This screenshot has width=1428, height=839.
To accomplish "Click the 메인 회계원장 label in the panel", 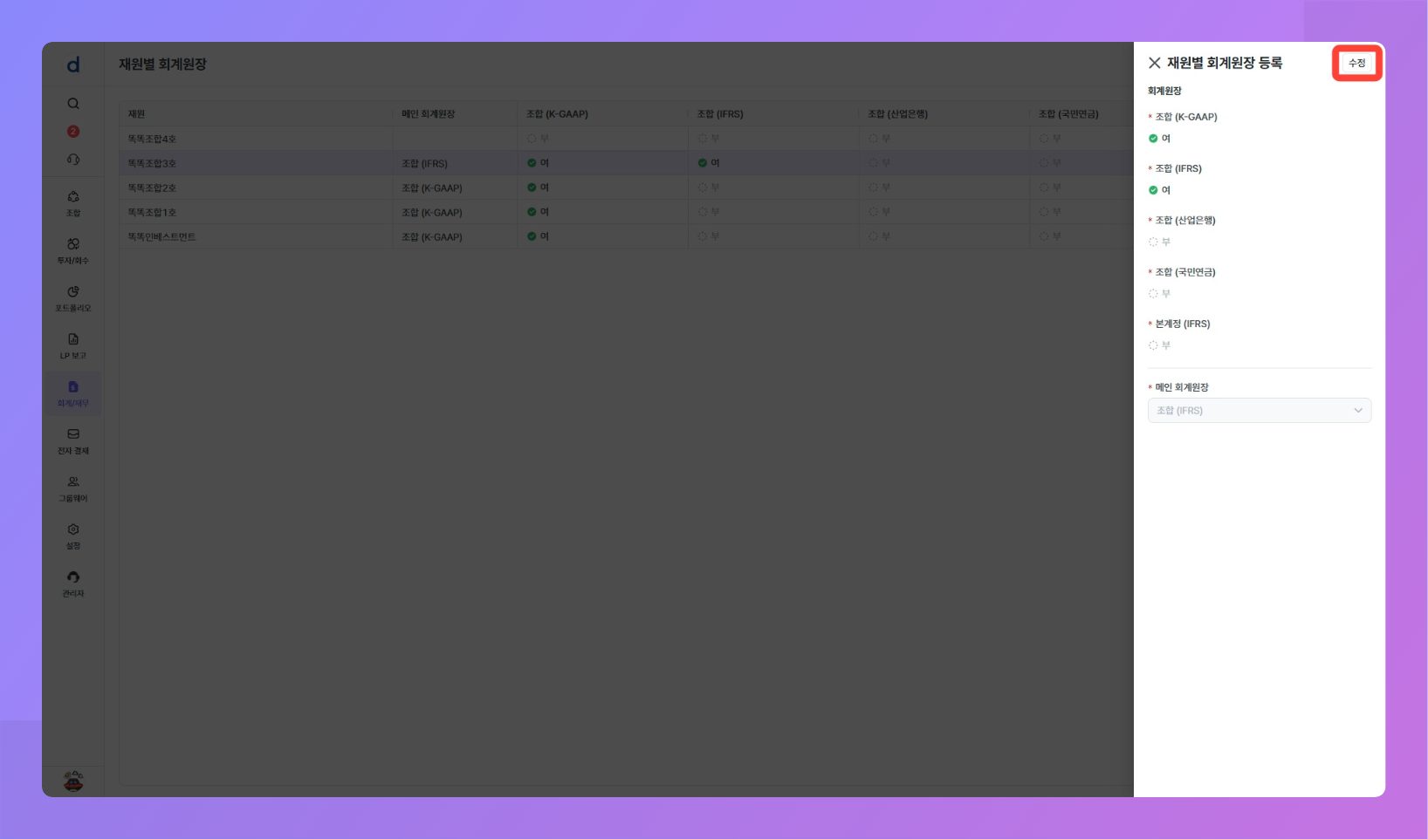I will tap(1182, 387).
